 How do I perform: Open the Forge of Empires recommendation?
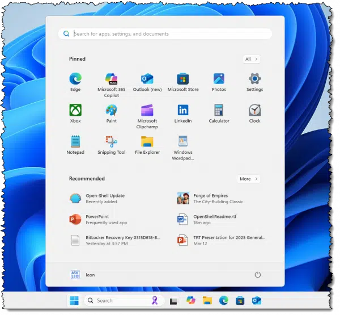(210, 198)
